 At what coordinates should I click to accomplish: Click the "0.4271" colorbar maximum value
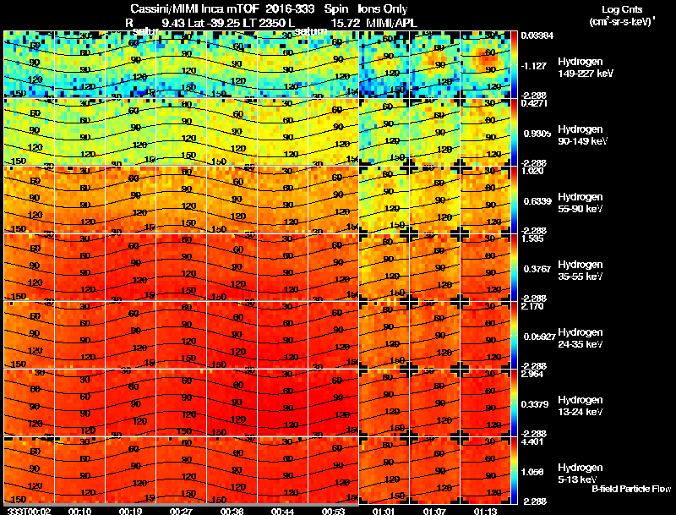[534, 103]
